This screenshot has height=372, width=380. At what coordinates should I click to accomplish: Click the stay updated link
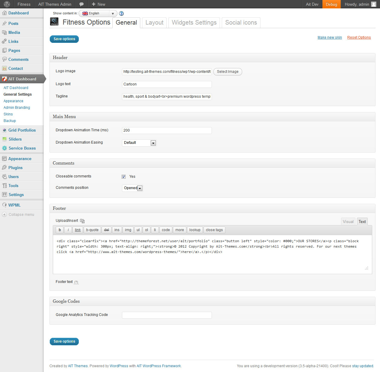coord(363,366)
